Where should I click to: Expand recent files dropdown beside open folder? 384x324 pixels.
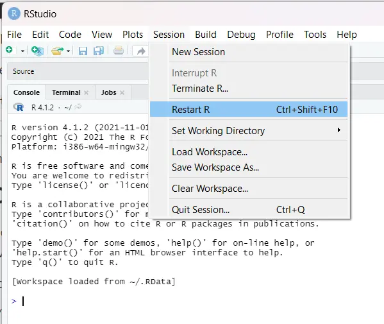click(69, 51)
